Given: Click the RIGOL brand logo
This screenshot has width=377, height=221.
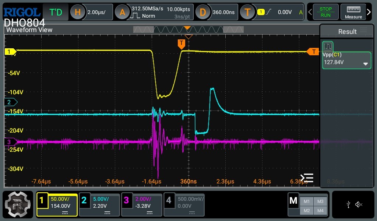Looking at the screenshot, I should click(22, 12).
